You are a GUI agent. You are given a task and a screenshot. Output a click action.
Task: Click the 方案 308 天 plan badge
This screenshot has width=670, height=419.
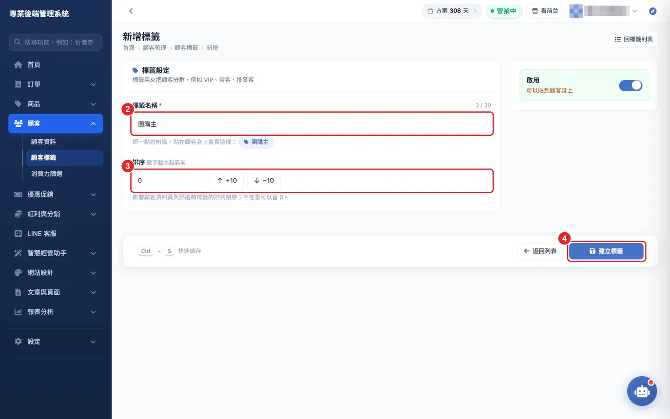point(452,11)
